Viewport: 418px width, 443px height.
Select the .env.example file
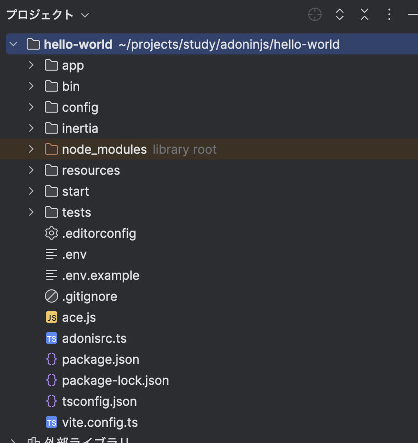tap(101, 275)
